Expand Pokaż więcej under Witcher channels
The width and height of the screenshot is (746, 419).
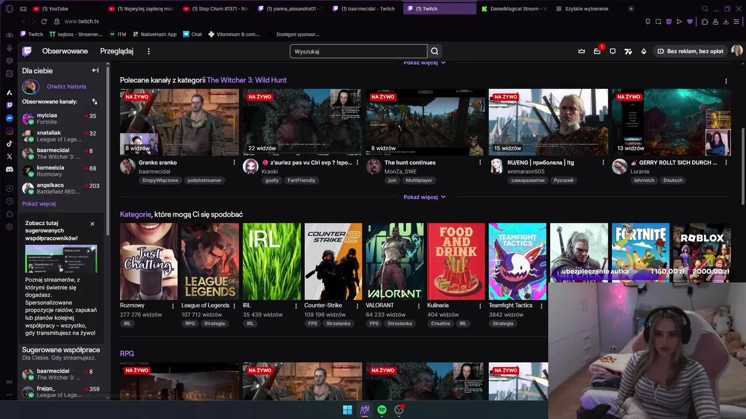[424, 197]
